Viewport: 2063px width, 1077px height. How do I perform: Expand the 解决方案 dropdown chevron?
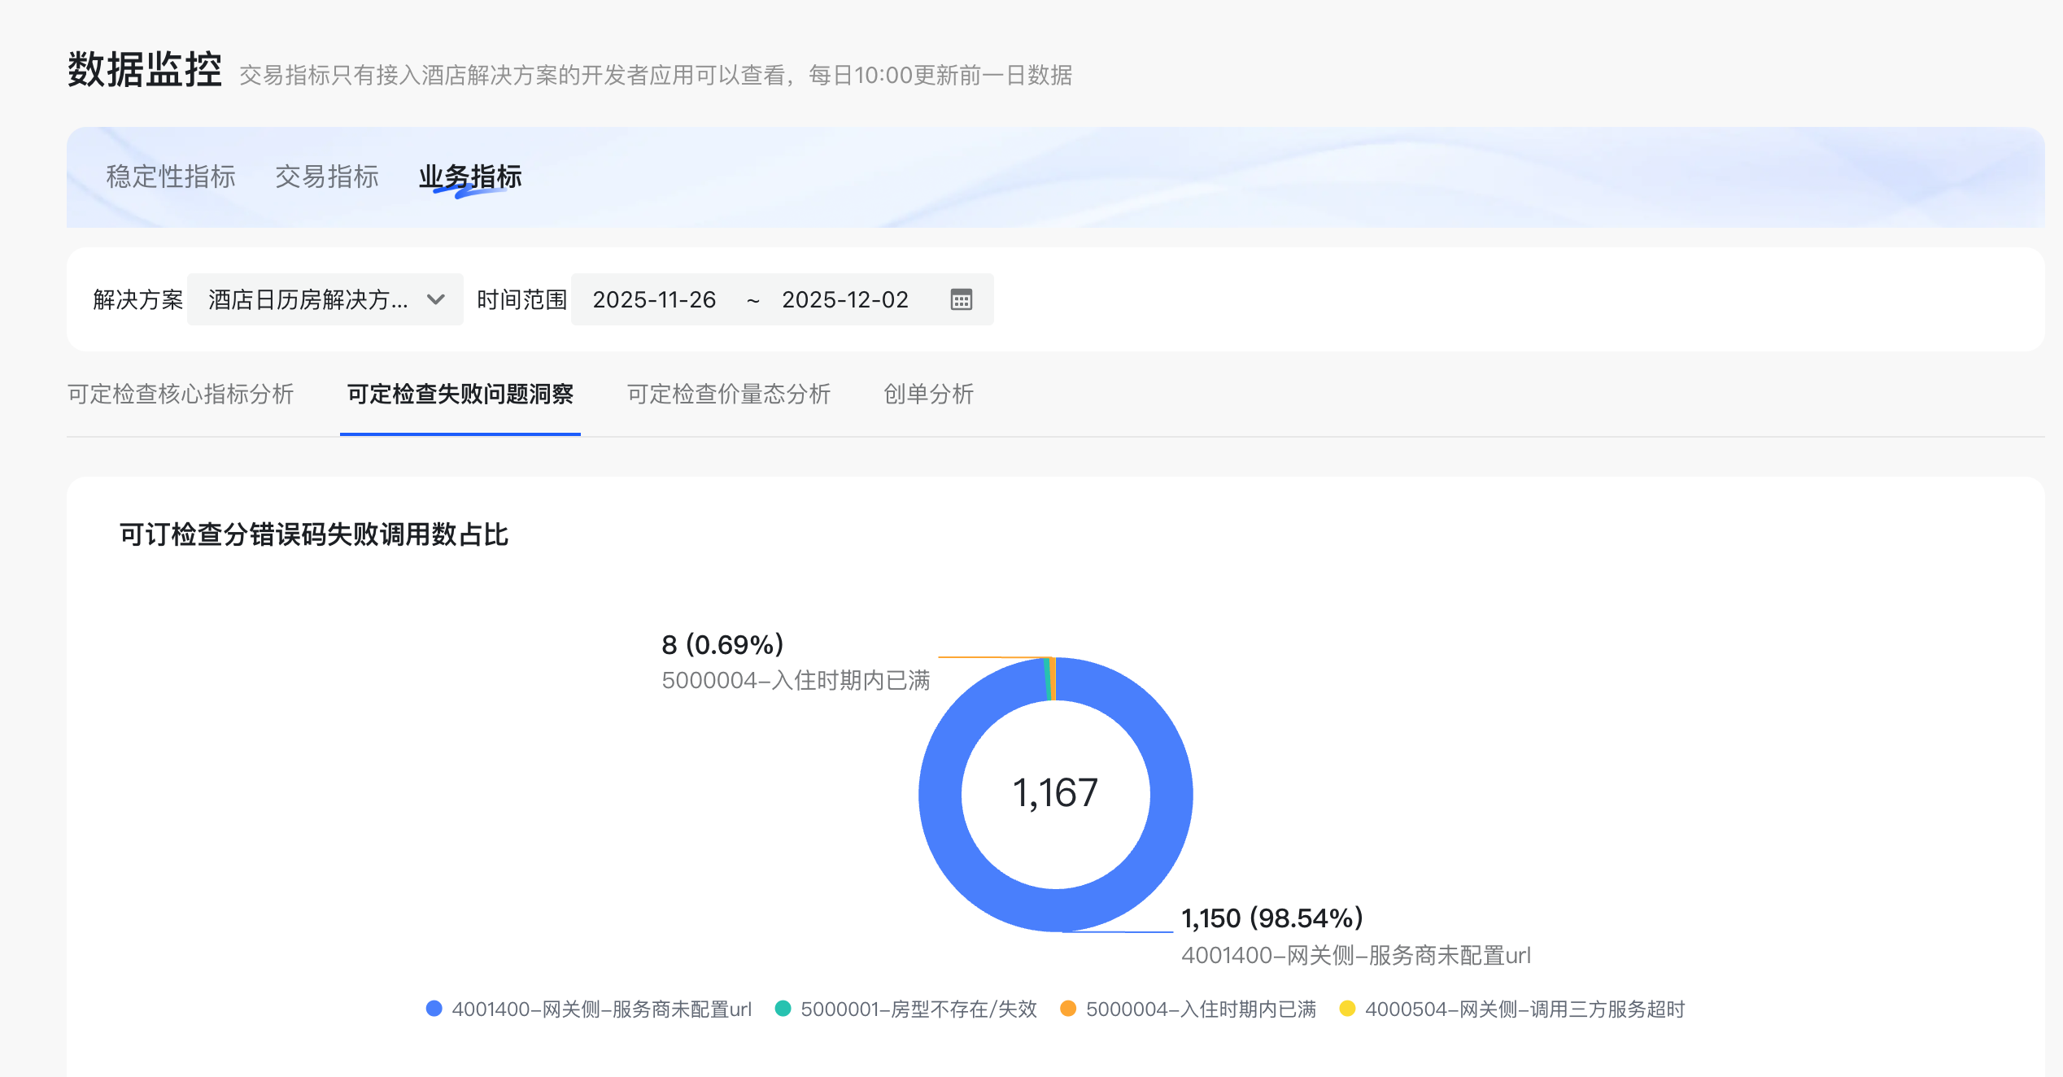pos(436,299)
